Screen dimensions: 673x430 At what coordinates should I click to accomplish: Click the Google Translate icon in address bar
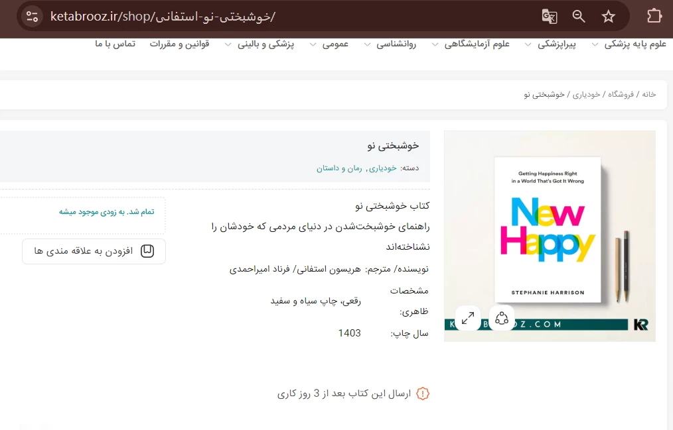(549, 17)
